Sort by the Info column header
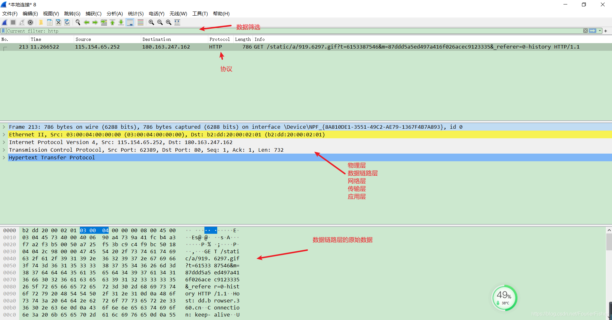Image resolution: width=612 pixels, height=320 pixels. pyautogui.click(x=432, y=39)
